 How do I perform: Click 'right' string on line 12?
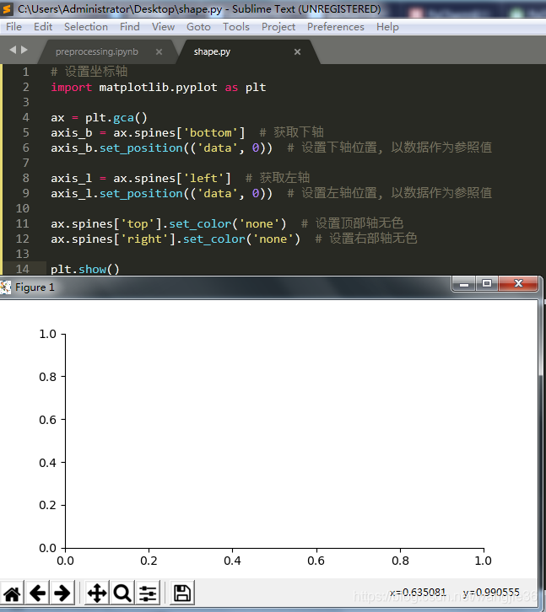pyautogui.click(x=144, y=239)
